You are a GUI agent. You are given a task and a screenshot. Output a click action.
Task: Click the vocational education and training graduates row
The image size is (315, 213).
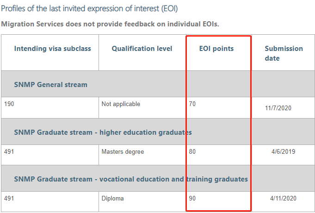pos(131,179)
